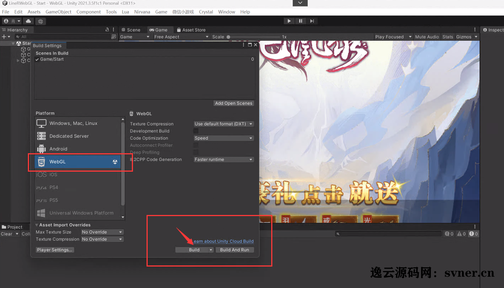This screenshot has width=504, height=288.
Task: Open the Build button dropdown arrow
Action: tap(211, 250)
